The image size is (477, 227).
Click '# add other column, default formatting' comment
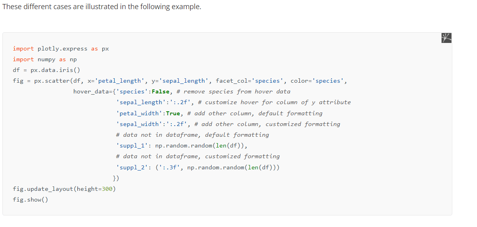(x=255, y=113)
